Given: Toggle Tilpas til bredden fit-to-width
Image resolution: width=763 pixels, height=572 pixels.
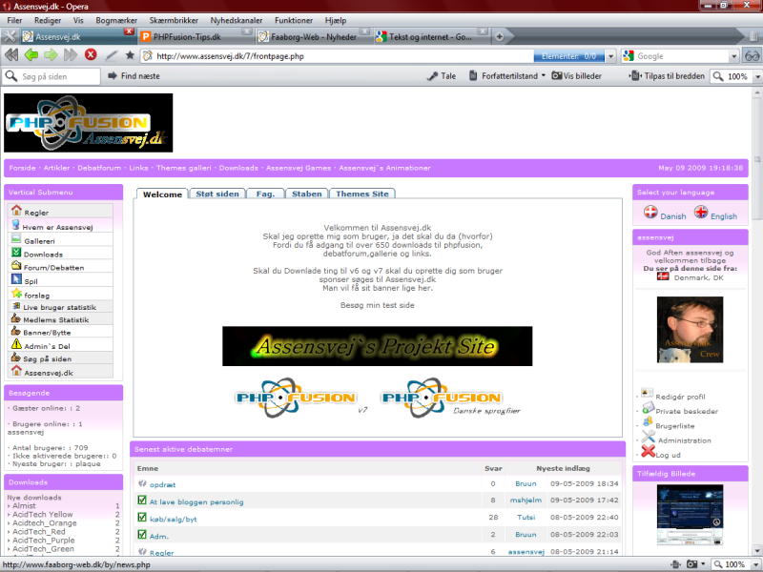Looking at the screenshot, I should pyautogui.click(x=667, y=76).
